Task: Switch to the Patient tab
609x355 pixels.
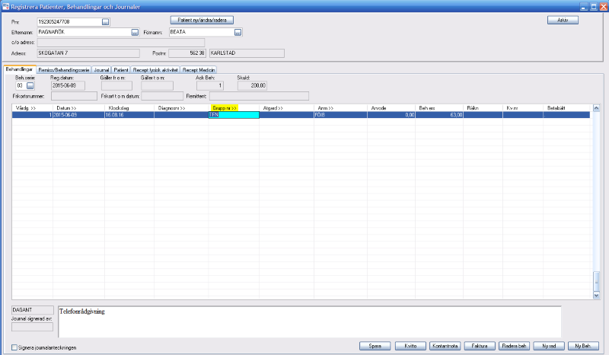Action: tap(121, 70)
